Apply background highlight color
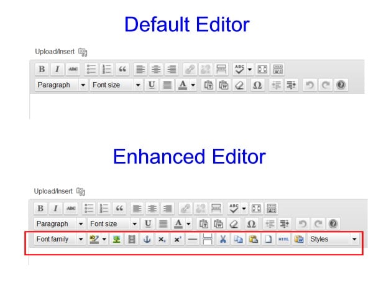 (94, 239)
